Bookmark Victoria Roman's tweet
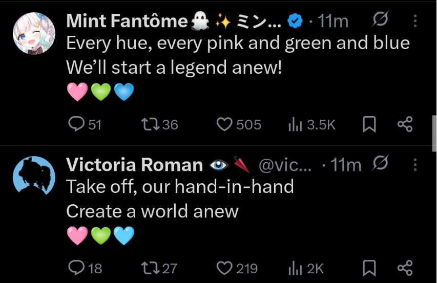Viewport: 437px width, 283px height. [x=369, y=268]
